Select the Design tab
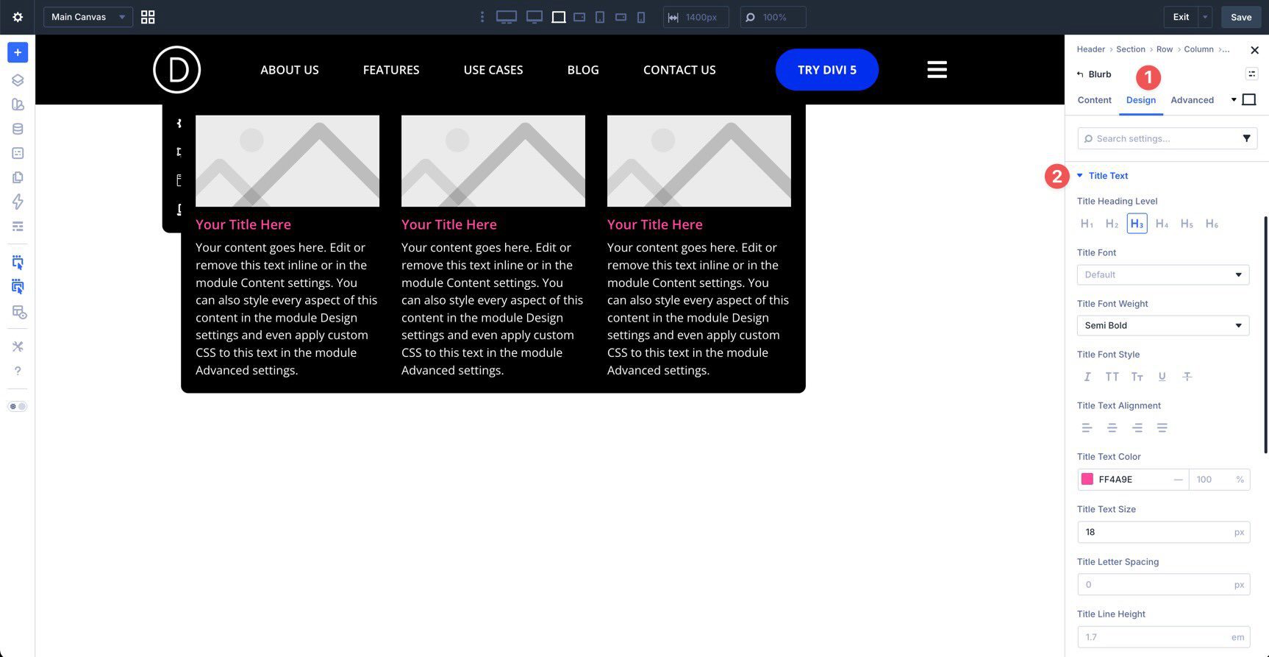 1140,100
